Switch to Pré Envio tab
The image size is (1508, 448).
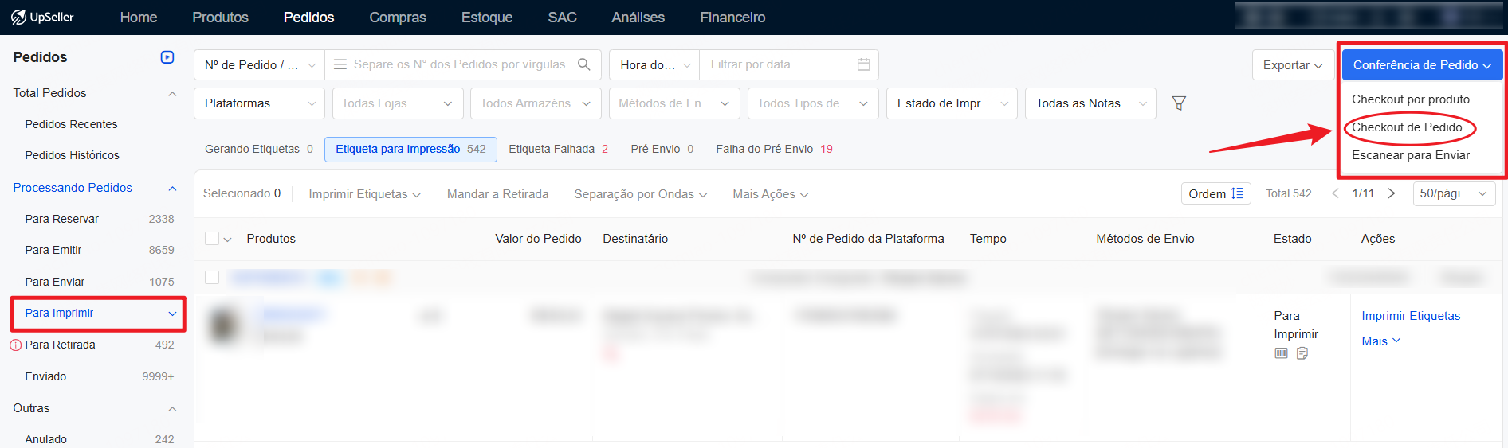click(x=662, y=149)
